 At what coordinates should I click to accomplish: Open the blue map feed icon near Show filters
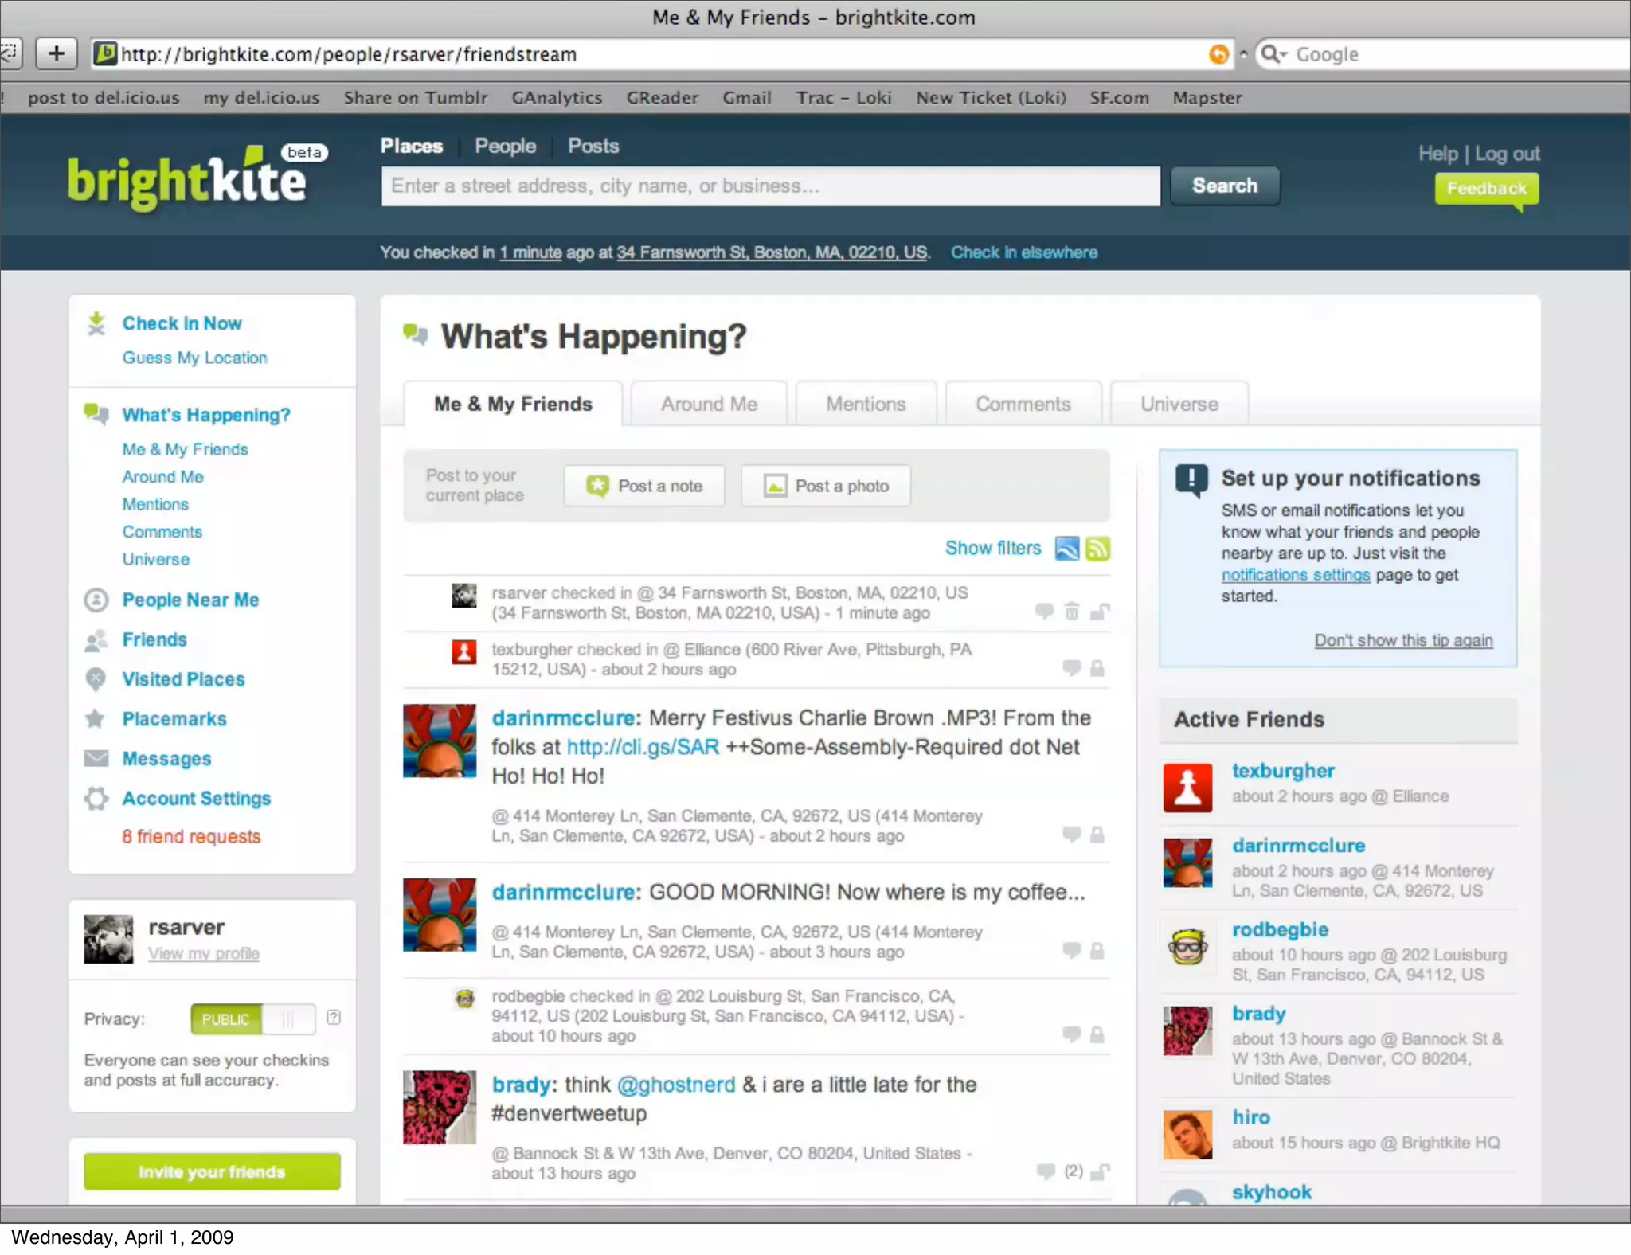[x=1067, y=549]
